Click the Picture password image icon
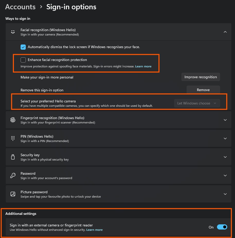 tap(13, 194)
